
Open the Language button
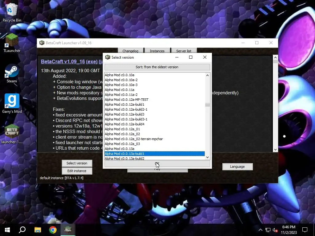point(237,167)
